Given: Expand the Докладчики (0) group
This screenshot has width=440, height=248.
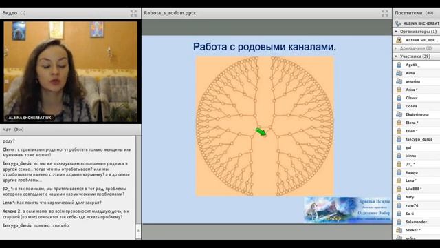Looking at the screenshot, I should coord(396,48).
